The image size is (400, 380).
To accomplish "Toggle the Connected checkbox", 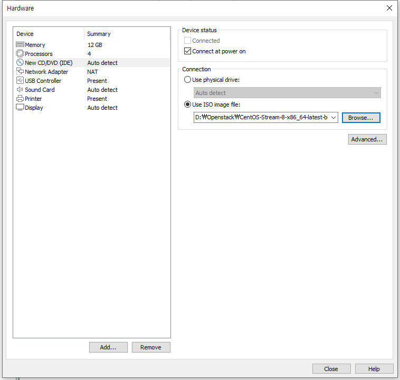I will [187, 41].
